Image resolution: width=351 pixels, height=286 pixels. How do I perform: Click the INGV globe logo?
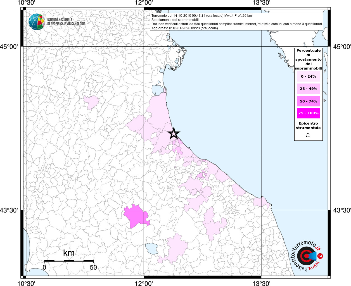tap(37, 22)
